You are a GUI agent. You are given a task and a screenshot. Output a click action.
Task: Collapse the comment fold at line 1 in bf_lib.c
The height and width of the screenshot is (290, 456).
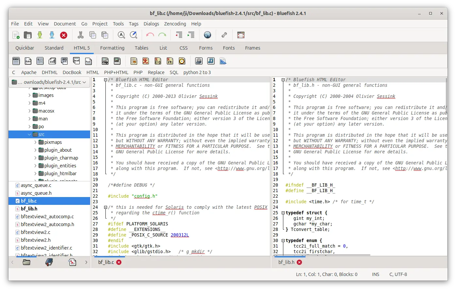pyautogui.click(x=105, y=80)
